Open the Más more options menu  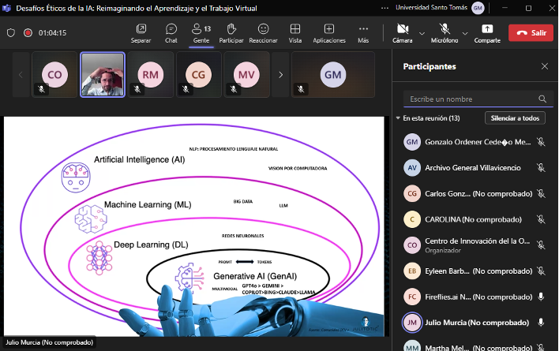pos(363,32)
